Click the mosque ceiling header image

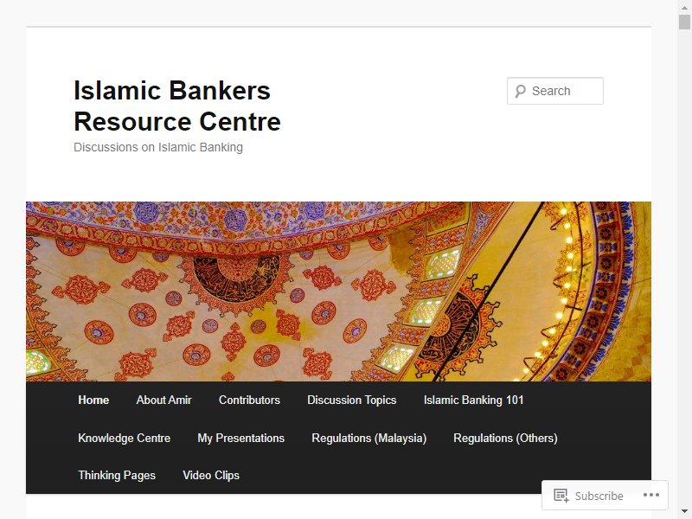click(338, 292)
